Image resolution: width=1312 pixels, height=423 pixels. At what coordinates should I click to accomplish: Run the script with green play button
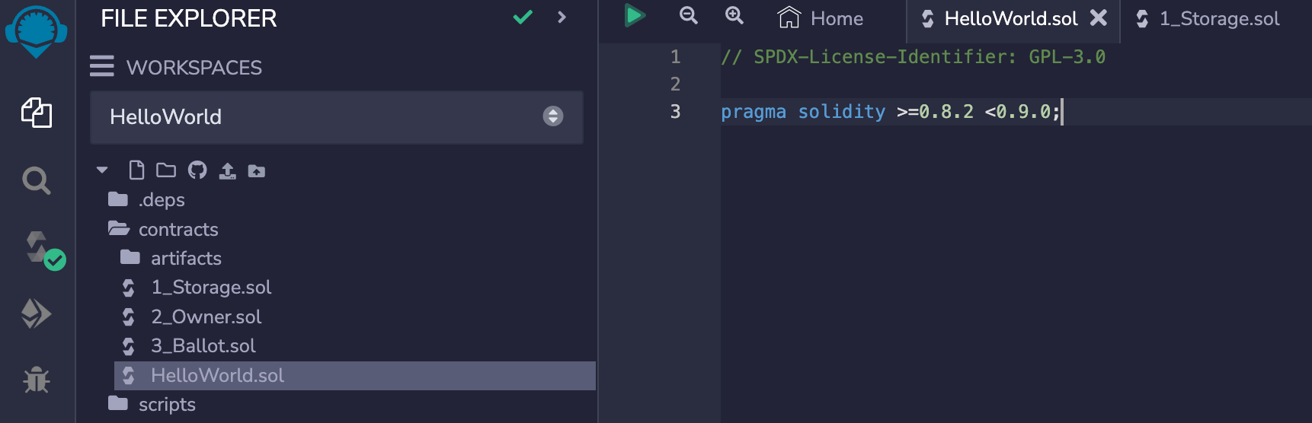(635, 16)
